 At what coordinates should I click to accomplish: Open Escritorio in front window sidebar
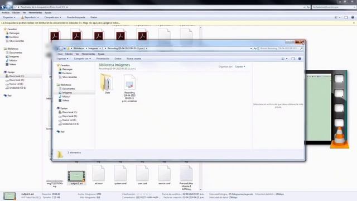point(67,73)
